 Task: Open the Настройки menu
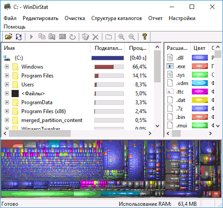pos(182,18)
